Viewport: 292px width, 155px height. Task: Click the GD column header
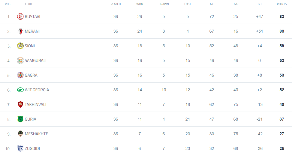pyautogui.click(x=260, y=4)
